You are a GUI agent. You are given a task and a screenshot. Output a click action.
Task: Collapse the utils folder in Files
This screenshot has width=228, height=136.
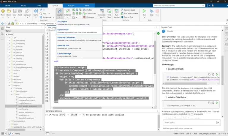(x=12, y=94)
